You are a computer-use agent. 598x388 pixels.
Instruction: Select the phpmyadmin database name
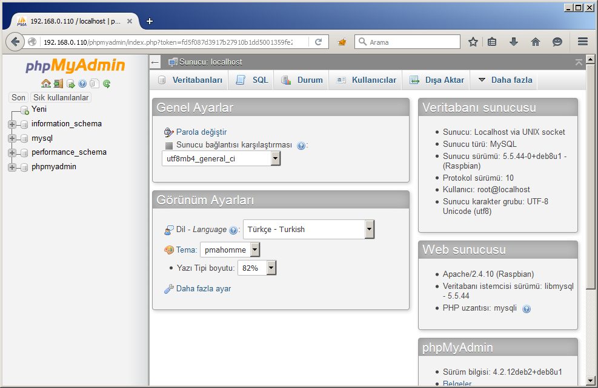coord(54,167)
